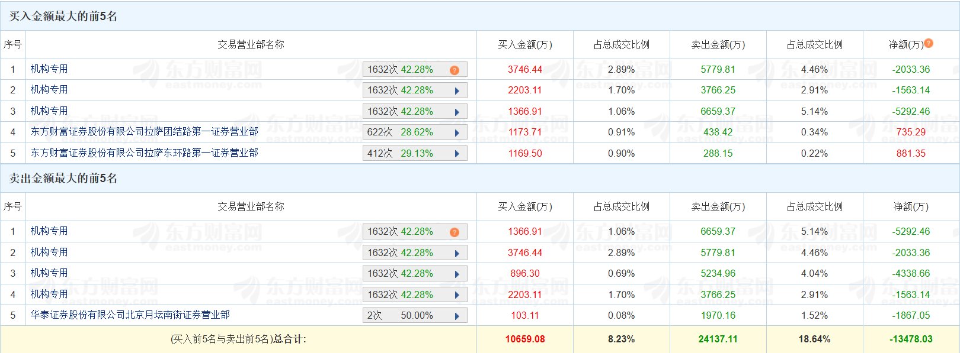Click orange question icon in buy table row 1
Image resolution: width=960 pixels, height=353 pixels.
(455, 70)
